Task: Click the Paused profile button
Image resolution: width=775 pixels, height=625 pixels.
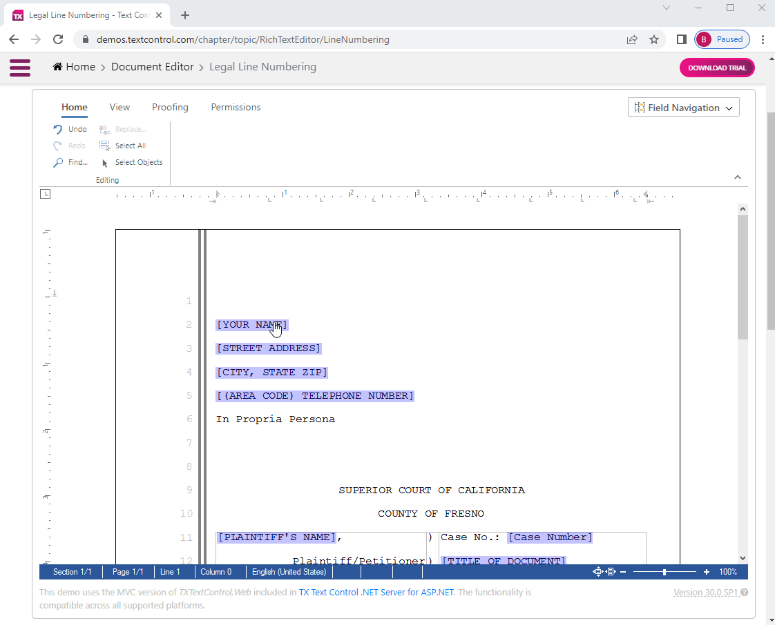Action: tap(722, 39)
